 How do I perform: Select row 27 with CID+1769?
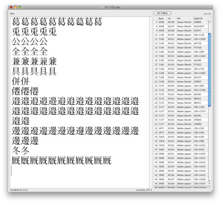pos(181,107)
